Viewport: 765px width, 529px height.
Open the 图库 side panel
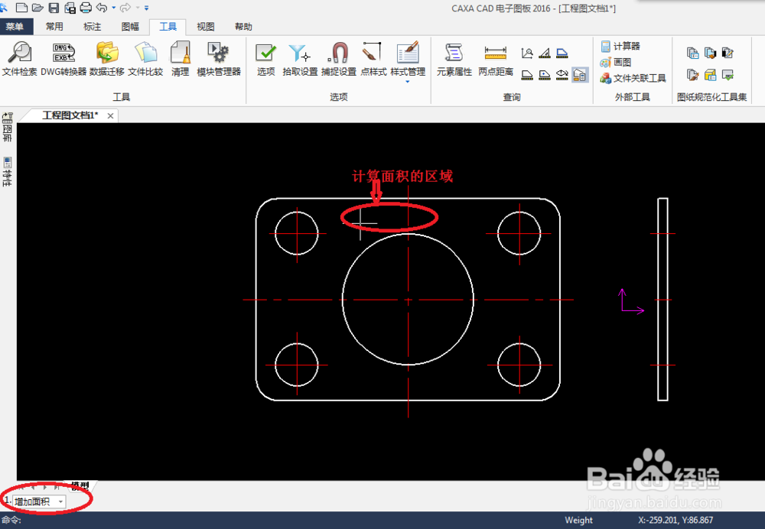(8, 127)
